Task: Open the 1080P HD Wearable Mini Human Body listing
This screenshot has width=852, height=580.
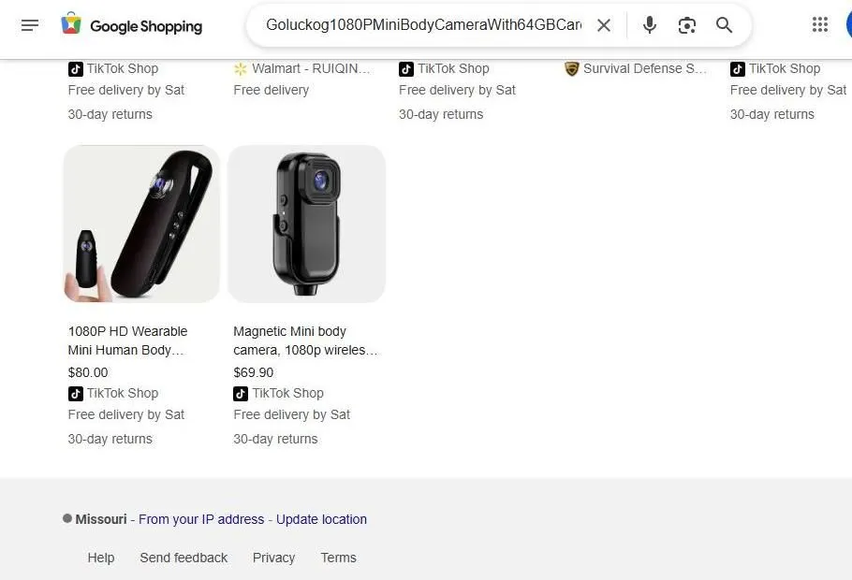Action: [x=127, y=341]
